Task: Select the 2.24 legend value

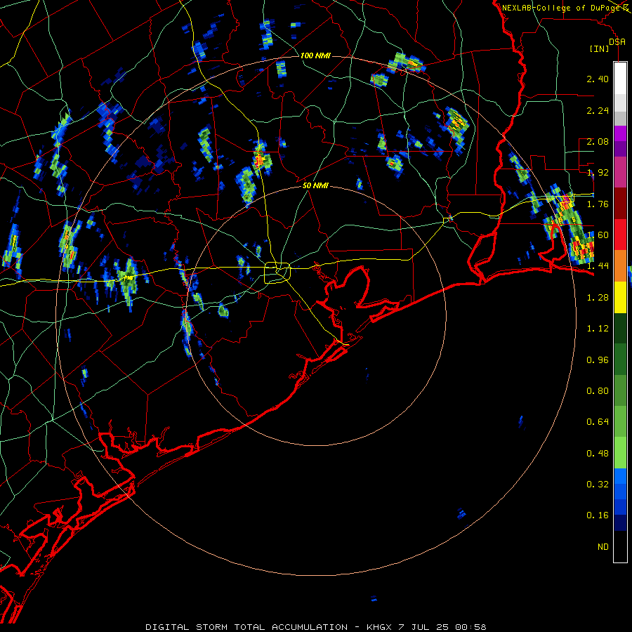Action: pos(598,110)
